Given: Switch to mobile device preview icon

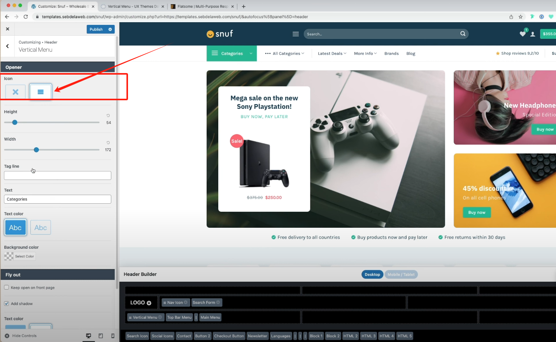Looking at the screenshot, I should (113, 336).
